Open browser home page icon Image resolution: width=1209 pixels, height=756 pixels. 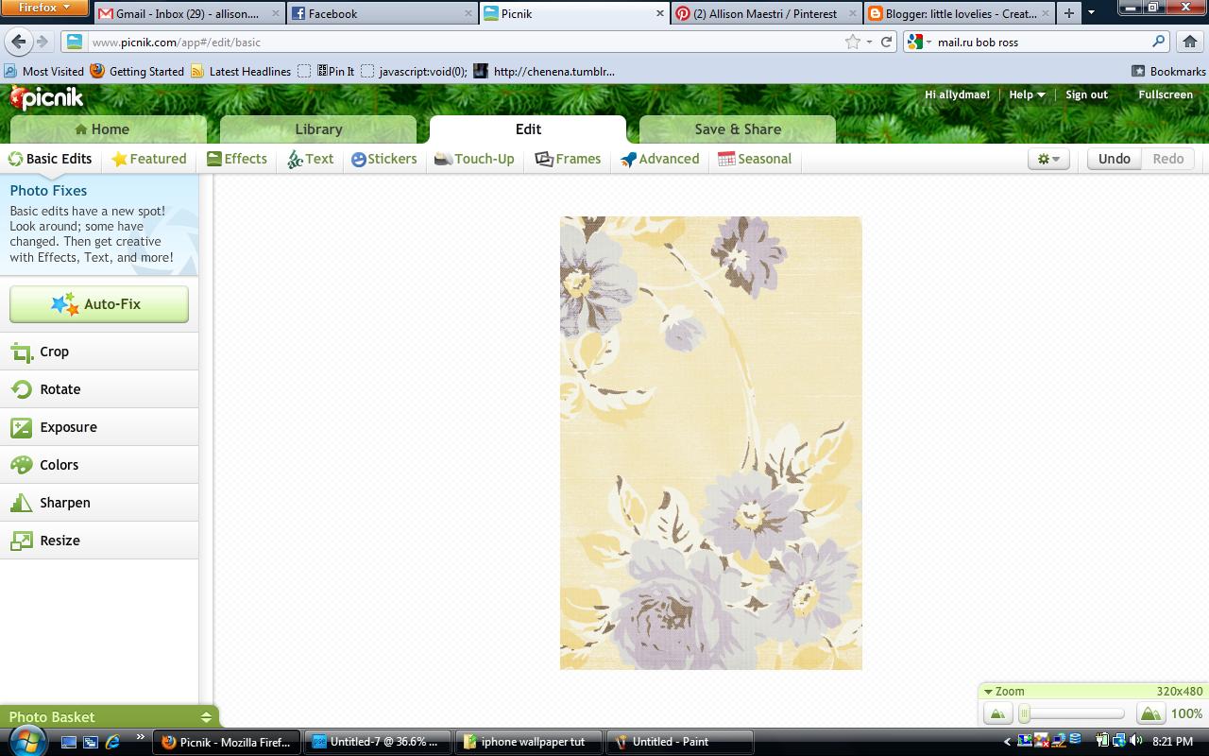(1189, 42)
